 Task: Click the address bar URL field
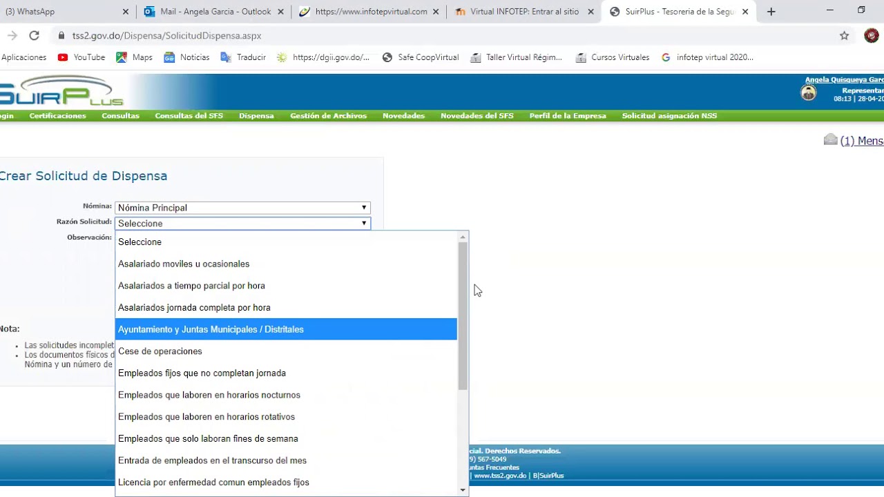[x=442, y=35]
